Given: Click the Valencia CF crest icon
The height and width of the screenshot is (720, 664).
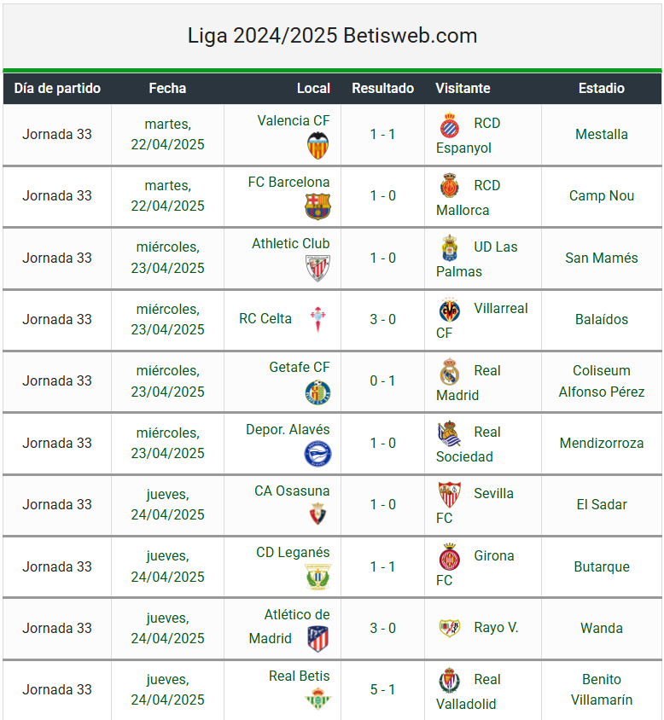Looking at the screenshot, I should pos(317,145).
